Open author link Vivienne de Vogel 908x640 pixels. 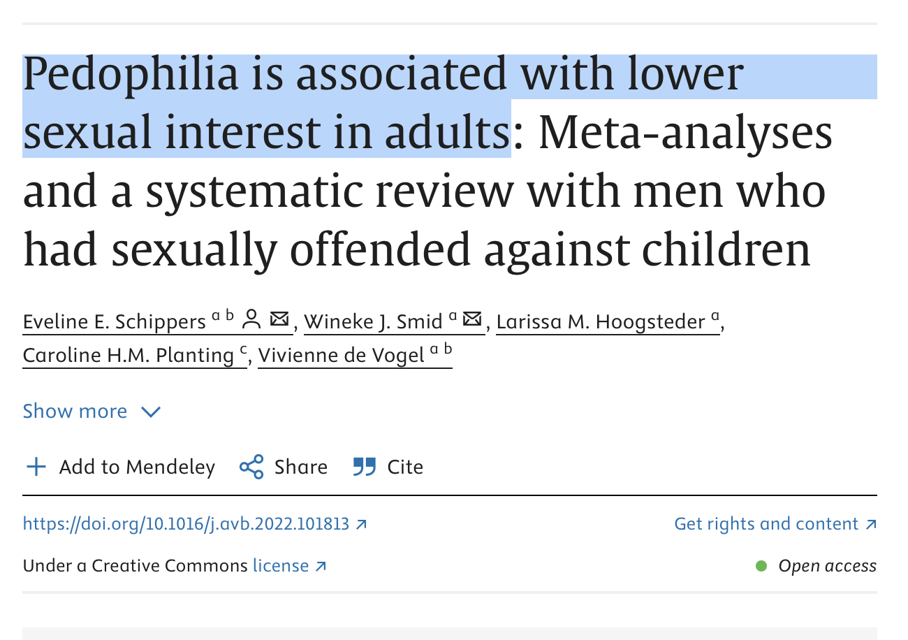click(342, 356)
